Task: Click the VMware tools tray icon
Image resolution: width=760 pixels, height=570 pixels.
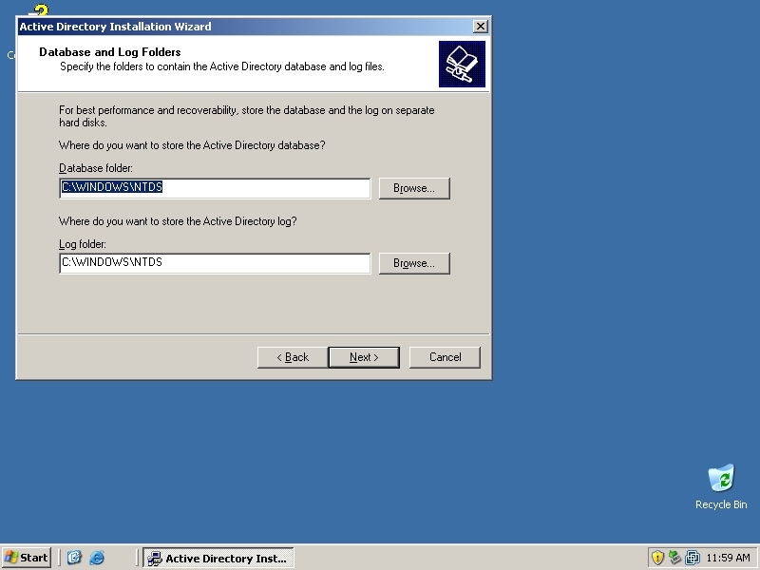Action: [693, 558]
